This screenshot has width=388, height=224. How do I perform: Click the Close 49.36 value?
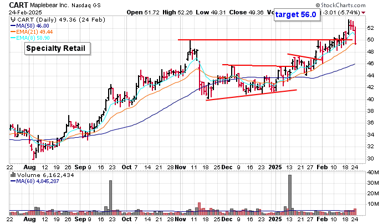tap(246, 12)
